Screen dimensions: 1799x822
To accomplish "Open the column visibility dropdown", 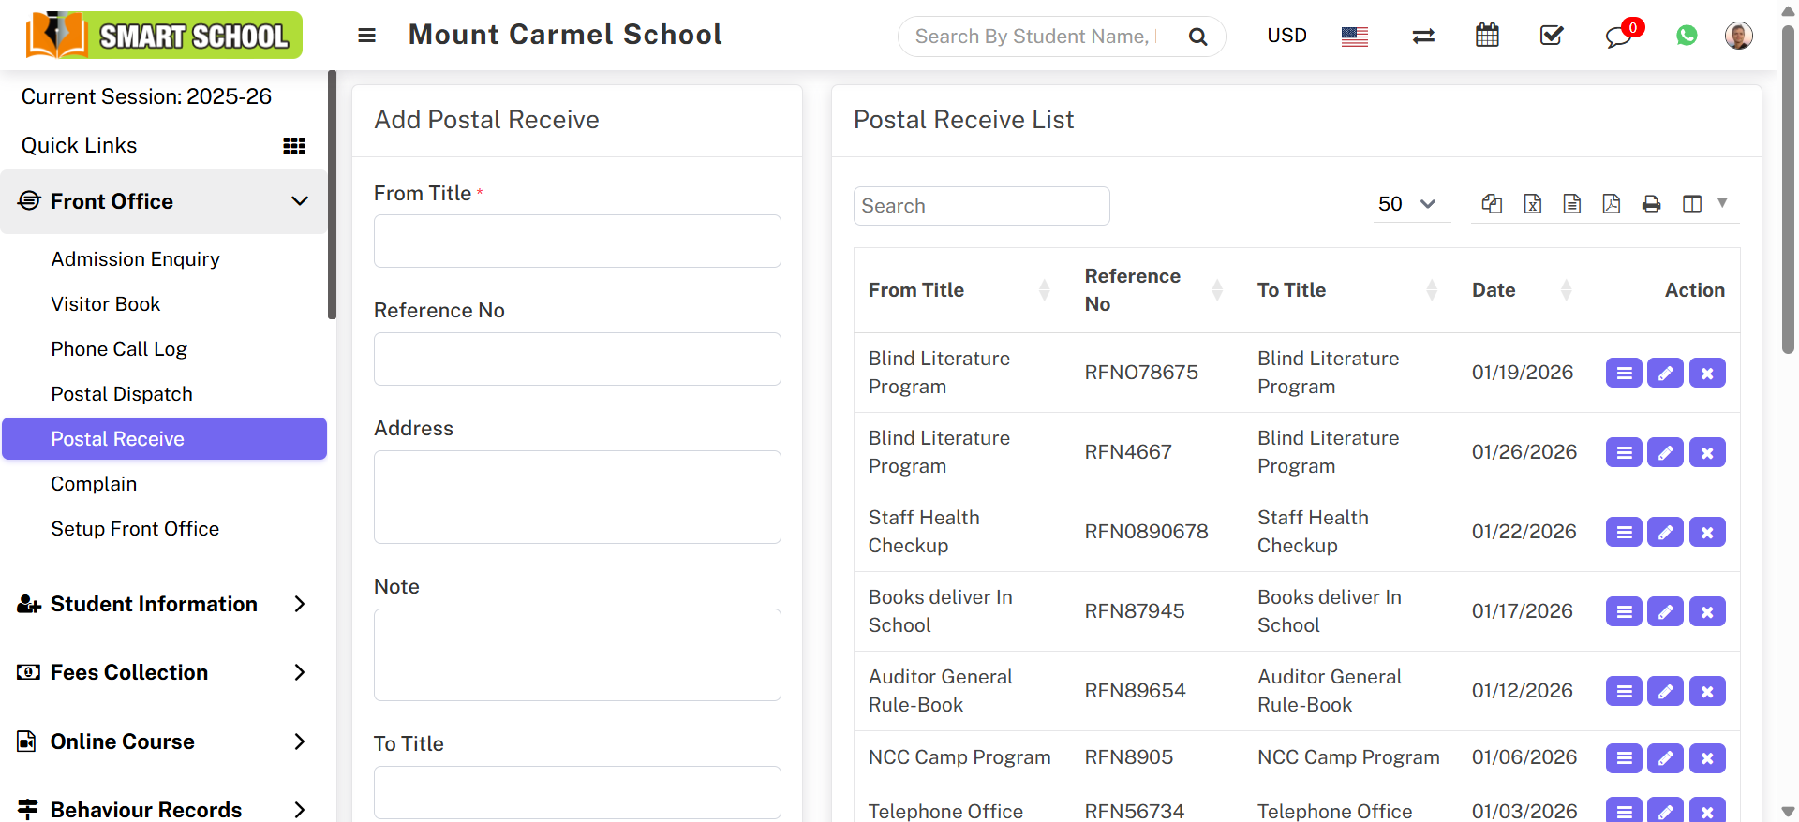I will [x=1703, y=204].
